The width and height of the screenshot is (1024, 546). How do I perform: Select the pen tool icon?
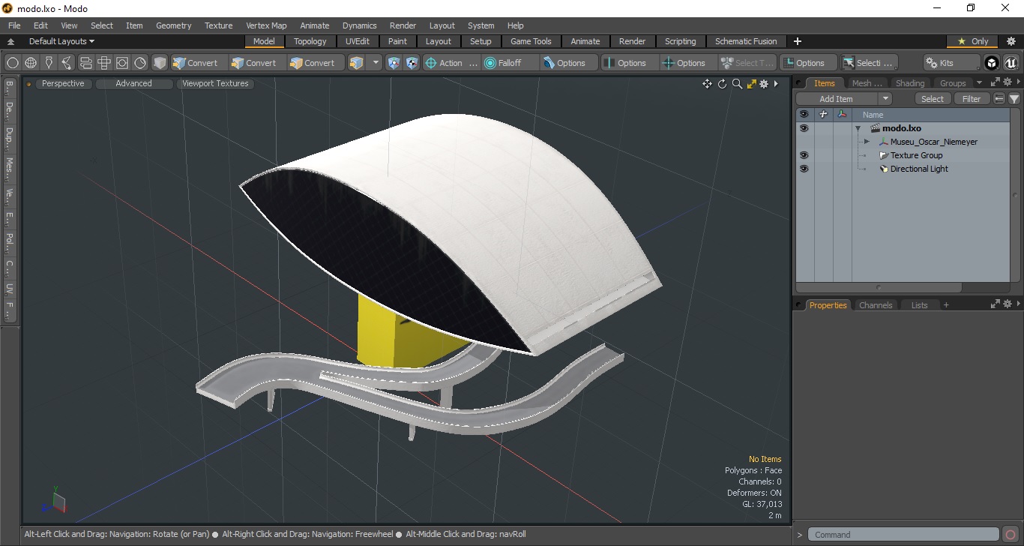[x=49, y=63]
